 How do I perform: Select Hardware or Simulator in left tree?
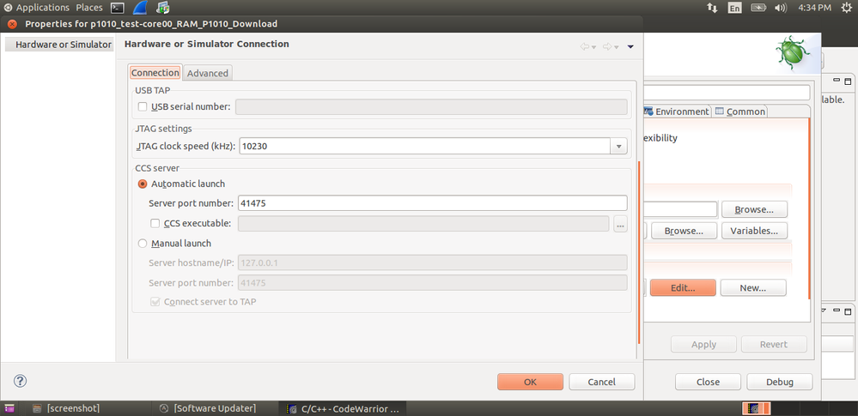coord(59,45)
